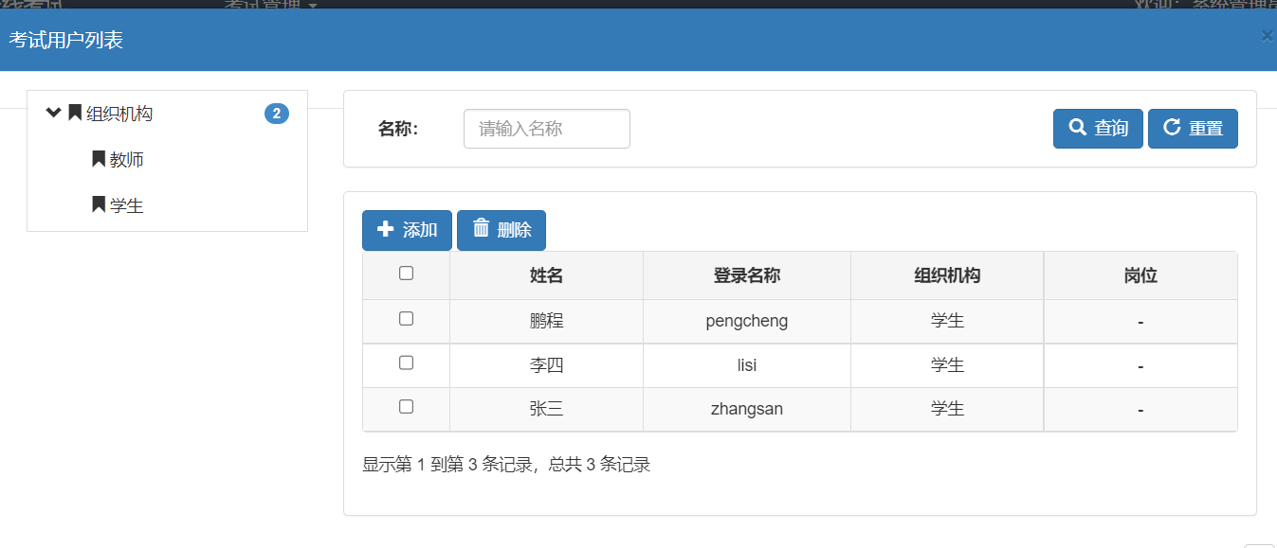This screenshot has width=1277, height=548.
Task: Click the refresh icon on the 重置 button
Action: point(1173,128)
